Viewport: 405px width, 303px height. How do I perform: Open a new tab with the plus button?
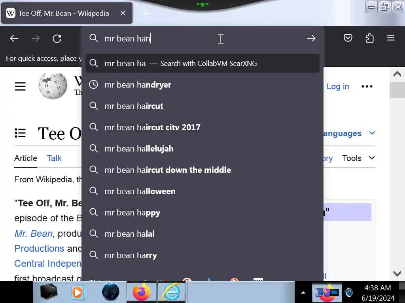(x=146, y=13)
